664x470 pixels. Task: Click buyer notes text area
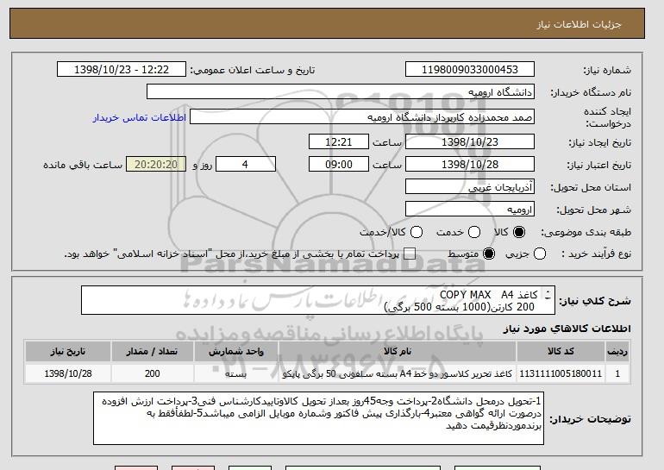pyautogui.click(x=318, y=418)
